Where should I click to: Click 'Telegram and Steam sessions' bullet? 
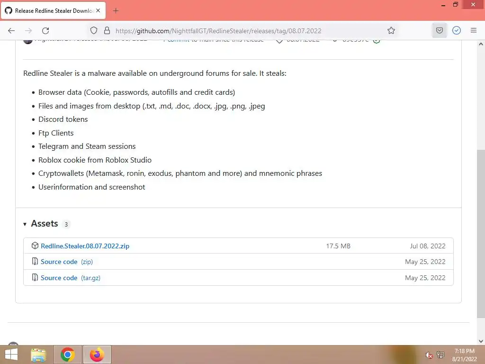[87, 146]
